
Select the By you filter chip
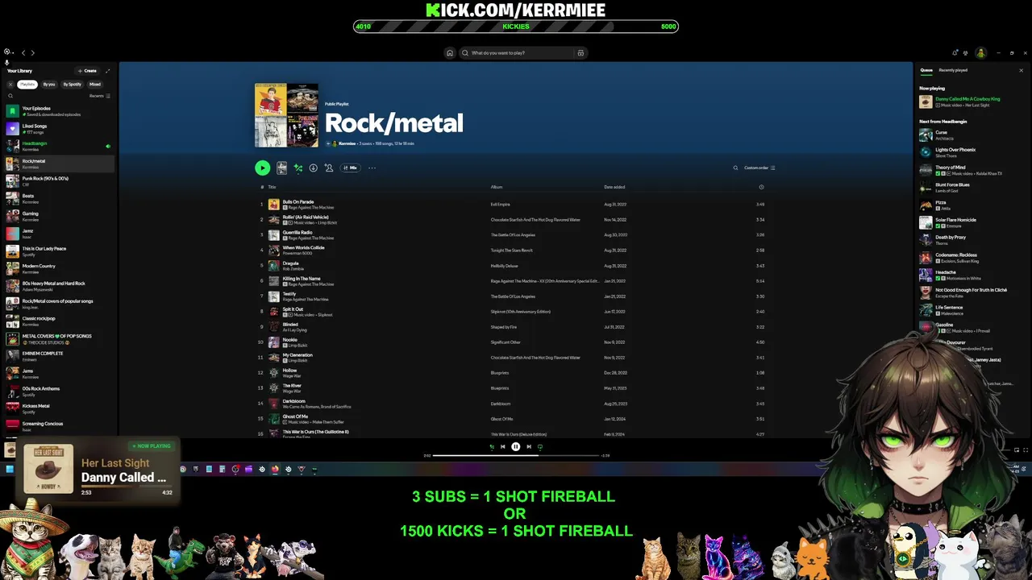(x=49, y=84)
